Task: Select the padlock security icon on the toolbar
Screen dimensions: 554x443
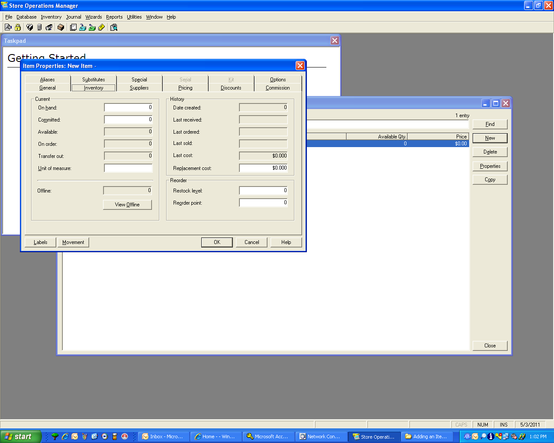Action: click(17, 27)
